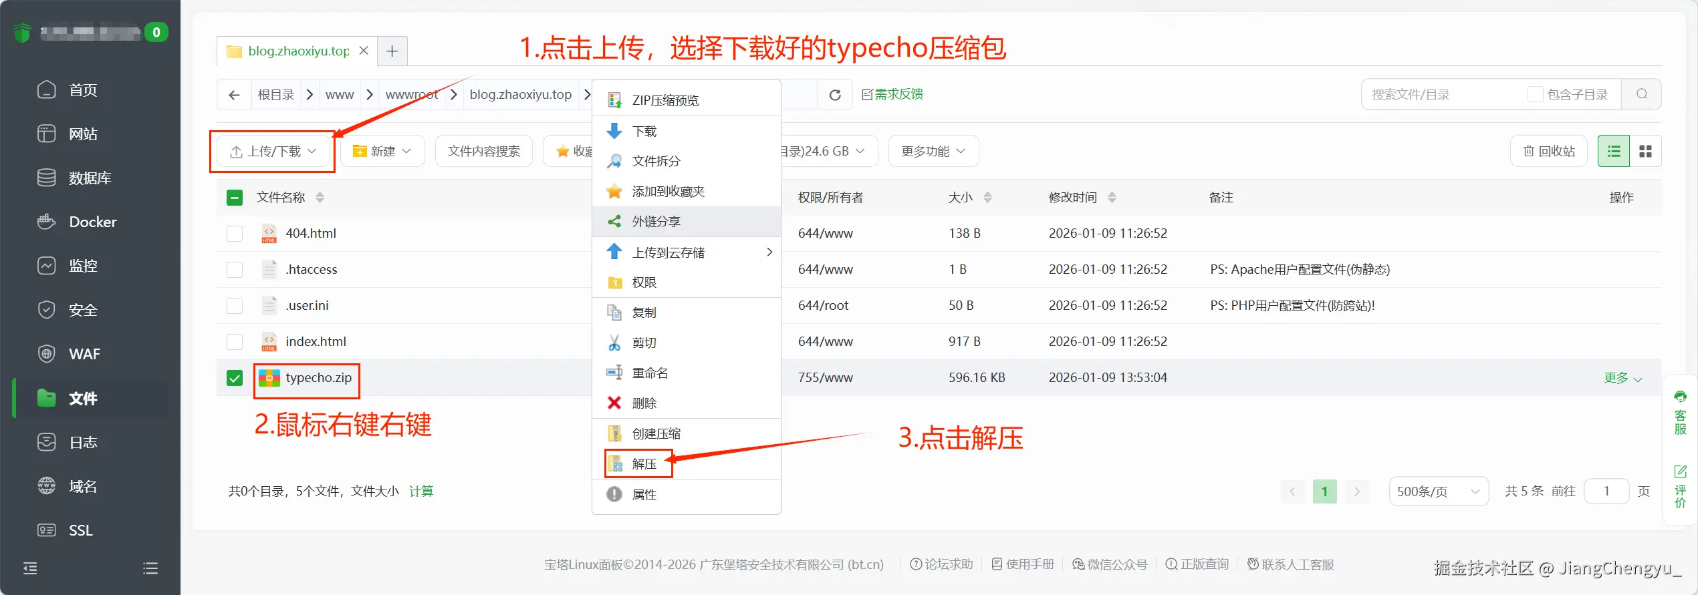Image resolution: width=1698 pixels, height=595 pixels.
Task: Toggle the 包含子目录 checkbox
Action: (x=1535, y=94)
